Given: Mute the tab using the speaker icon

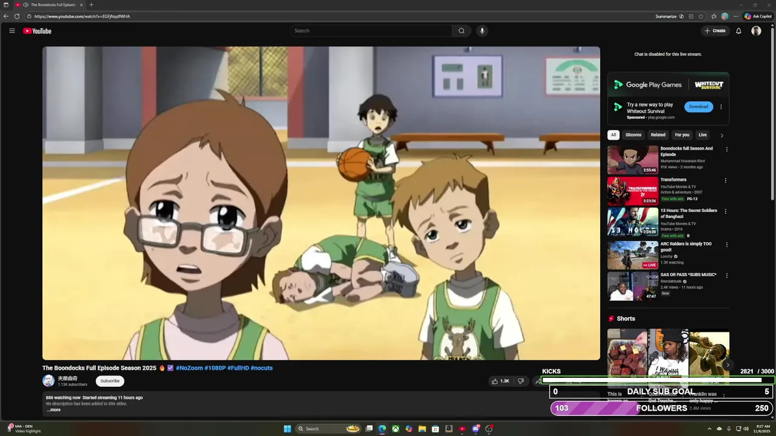Looking at the screenshot, I should point(25,5).
